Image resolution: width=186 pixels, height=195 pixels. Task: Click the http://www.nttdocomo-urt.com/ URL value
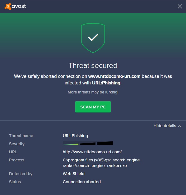pyautogui.click(x=92, y=152)
